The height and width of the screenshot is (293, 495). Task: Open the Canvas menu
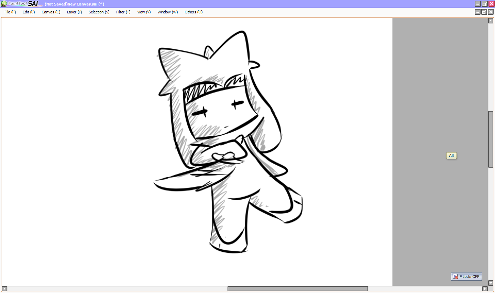point(51,12)
